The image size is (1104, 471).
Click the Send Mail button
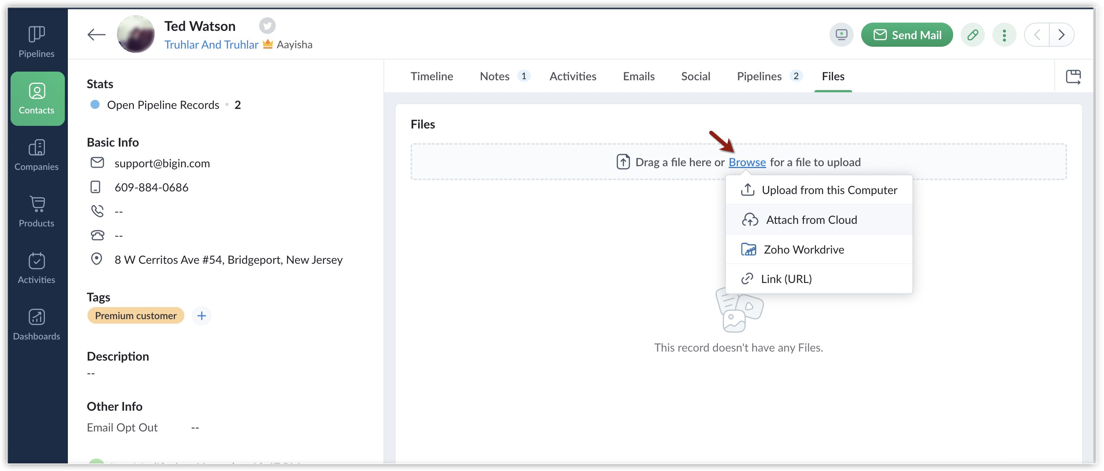tap(907, 35)
